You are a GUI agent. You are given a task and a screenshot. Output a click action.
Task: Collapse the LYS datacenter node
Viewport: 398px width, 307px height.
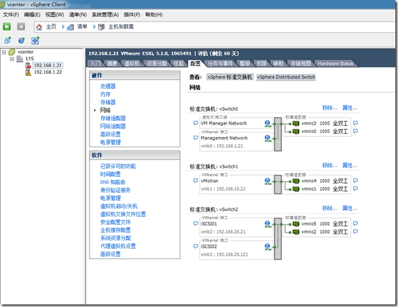tap(12, 59)
